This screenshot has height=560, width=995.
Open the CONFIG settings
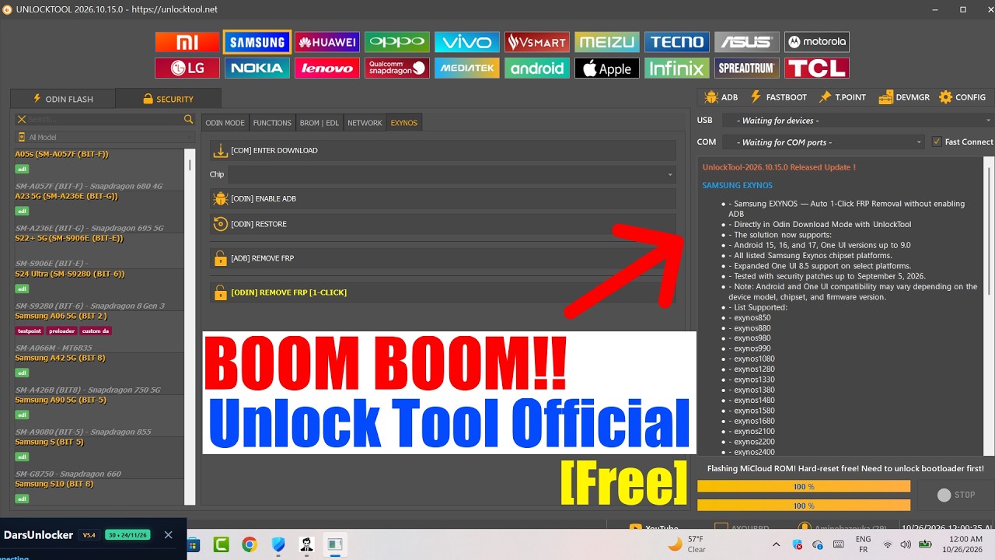click(x=962, y=97)
